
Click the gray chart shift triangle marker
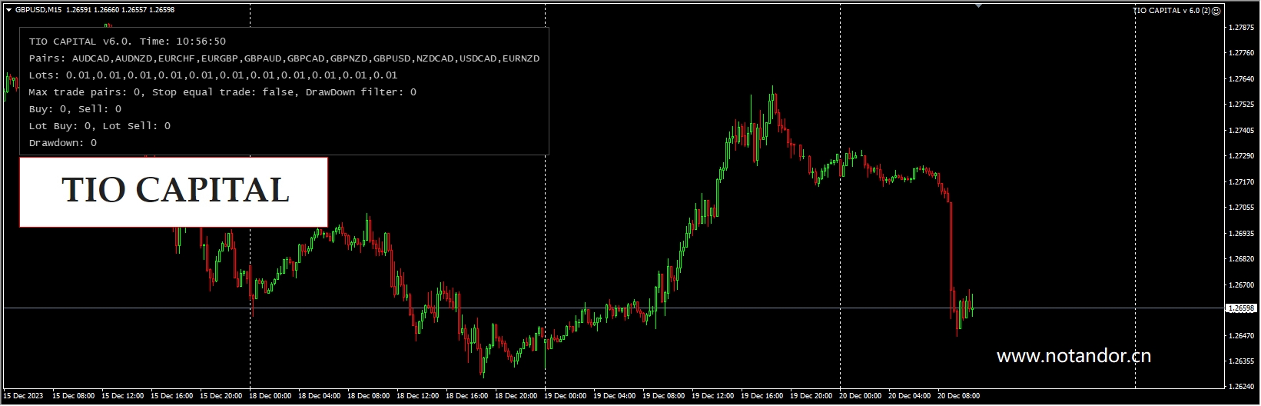(x=978, y=5)
